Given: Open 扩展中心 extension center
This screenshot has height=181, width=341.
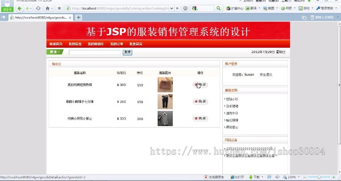Looking at the screenshot, I should (235, 8).
